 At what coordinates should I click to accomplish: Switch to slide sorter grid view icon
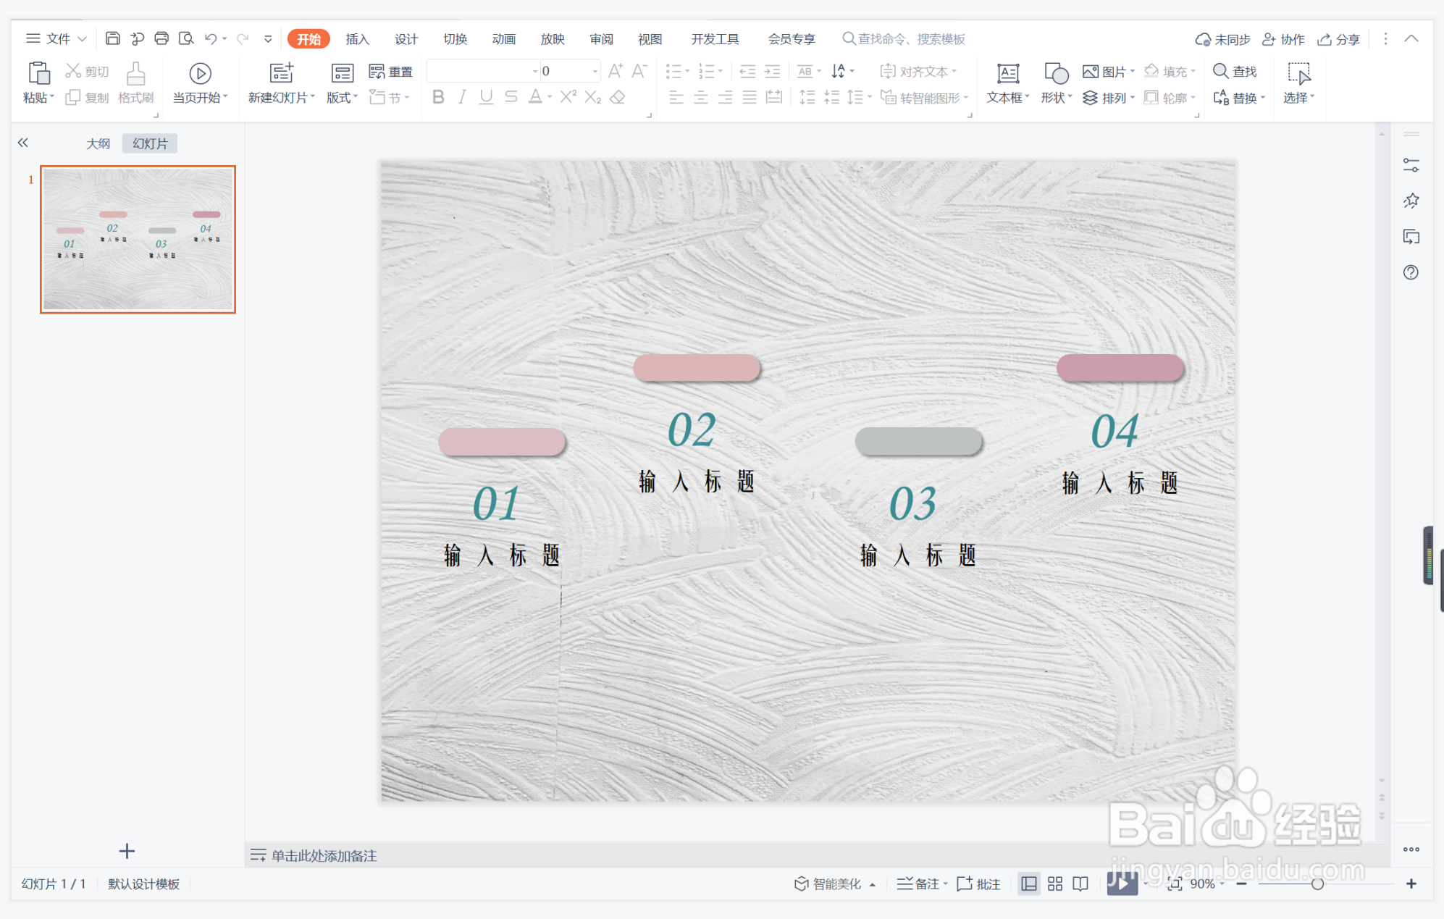pyautogui.click(x=1055, y=884)
